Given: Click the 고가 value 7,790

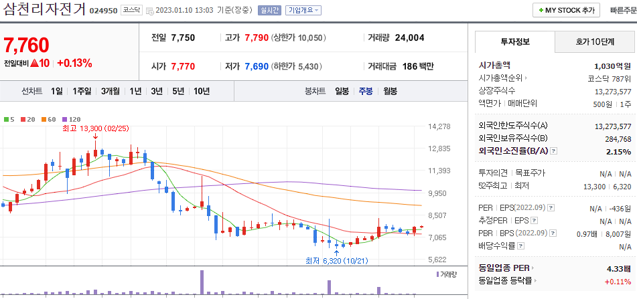Looking at the screenshot, I should pyautogui.click(x=257, y=37).
